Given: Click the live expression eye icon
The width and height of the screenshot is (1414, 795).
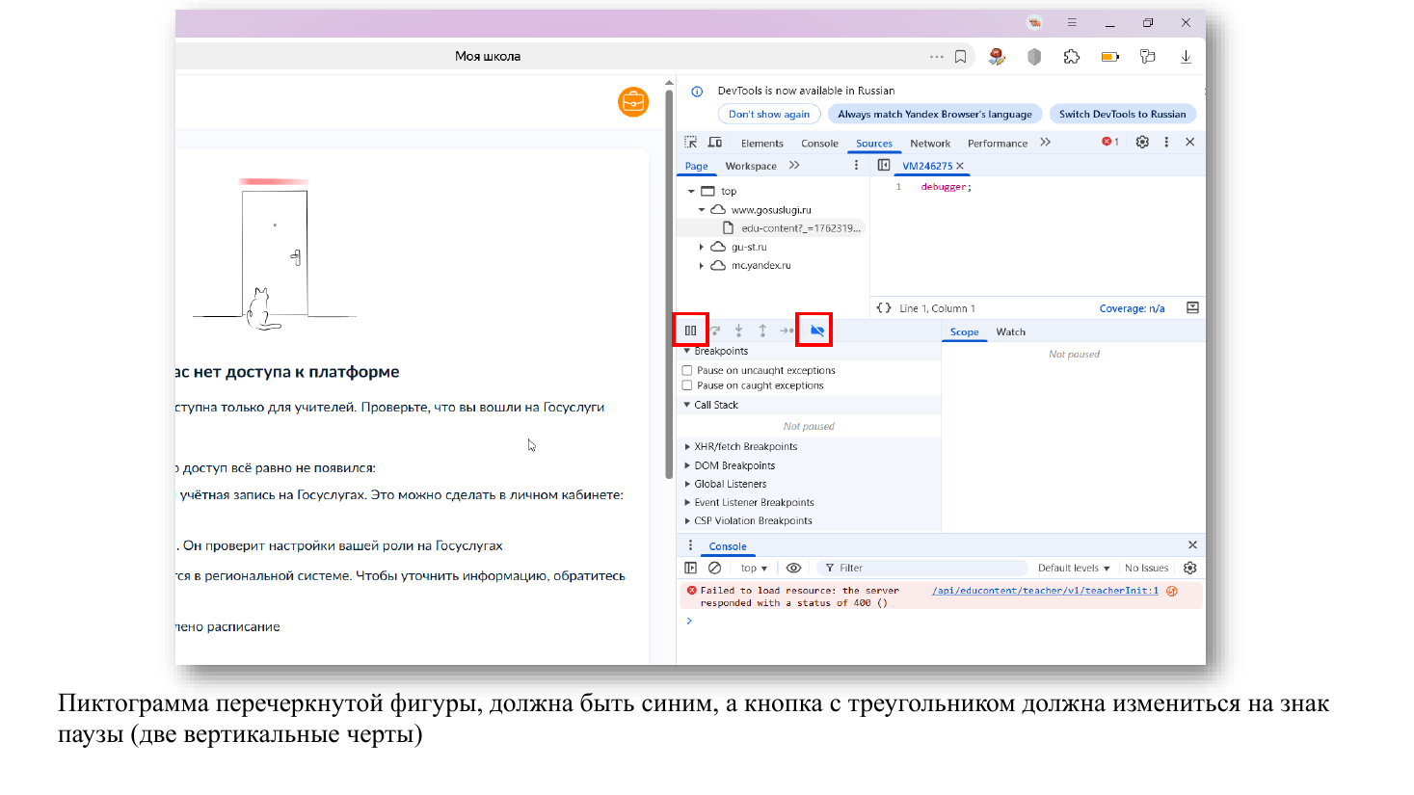Looking at the screenshot, I should click(x=793, y=568).
